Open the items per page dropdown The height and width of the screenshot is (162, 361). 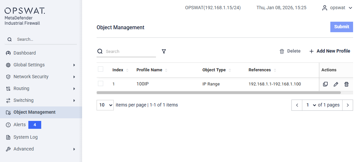click(x=105, y=105)
